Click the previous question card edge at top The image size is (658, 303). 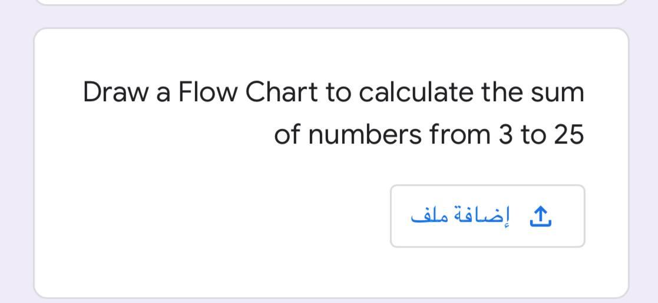point(330,2)
